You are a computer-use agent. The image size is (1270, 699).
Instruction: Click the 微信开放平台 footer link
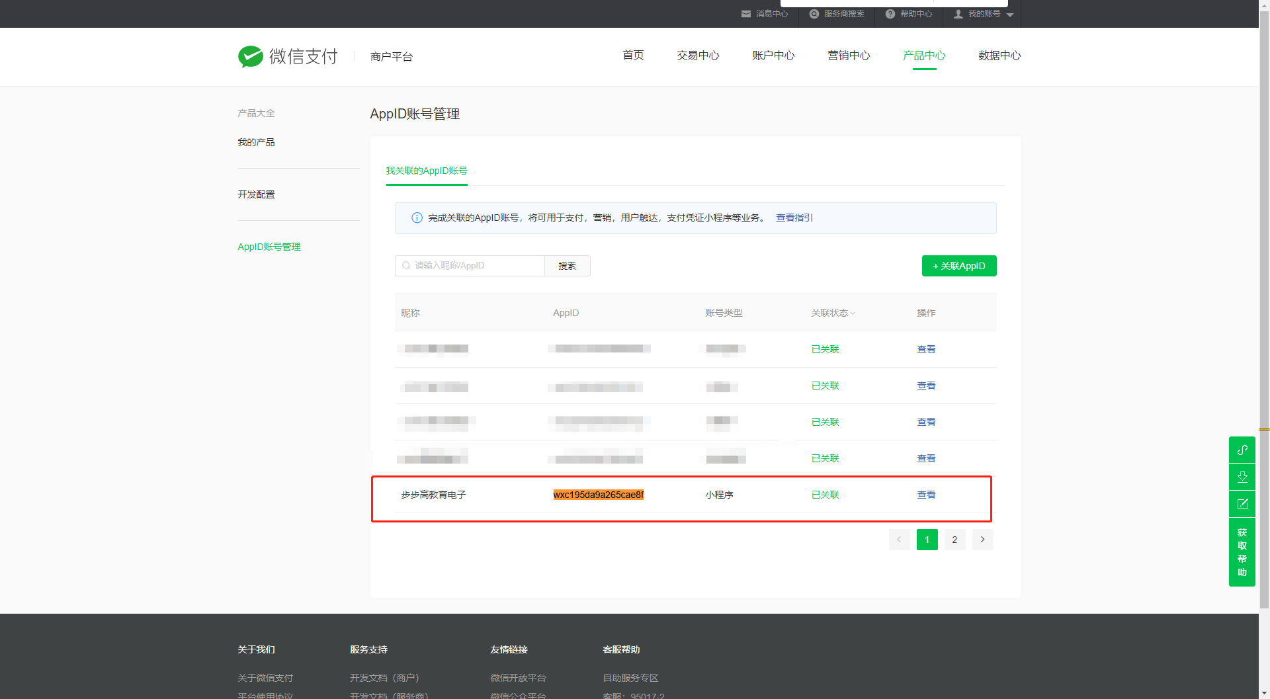coord(518,678)
